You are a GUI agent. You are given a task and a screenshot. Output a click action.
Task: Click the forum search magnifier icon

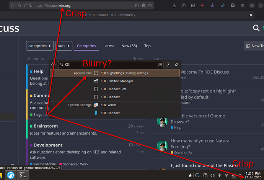tap(256, 28)
